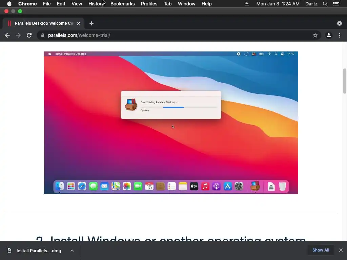Click the Trash icon in pictured dock
The width and height of the screenshot is (347, 260).
tap(282, 187)
